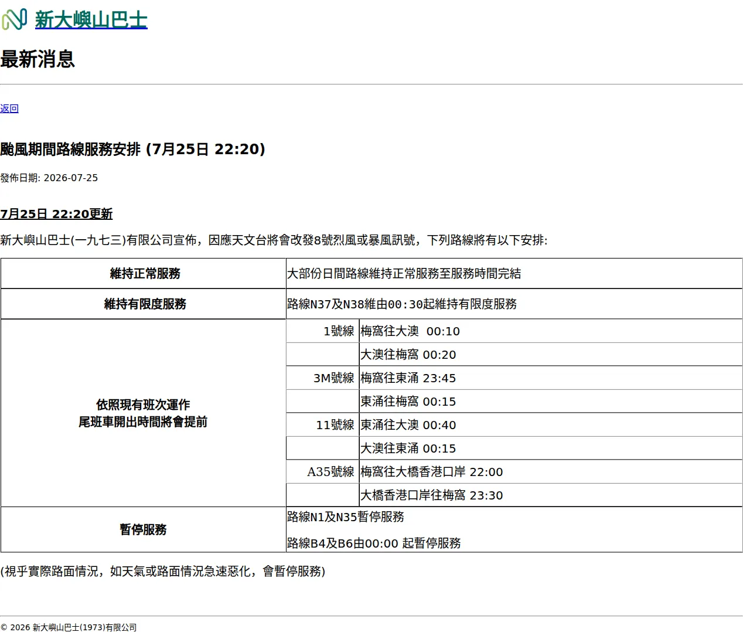The height and width of the screenshot is (632, 743).
Task: Click the 2026 copyright footer text
Action: (x=69, y=627)
